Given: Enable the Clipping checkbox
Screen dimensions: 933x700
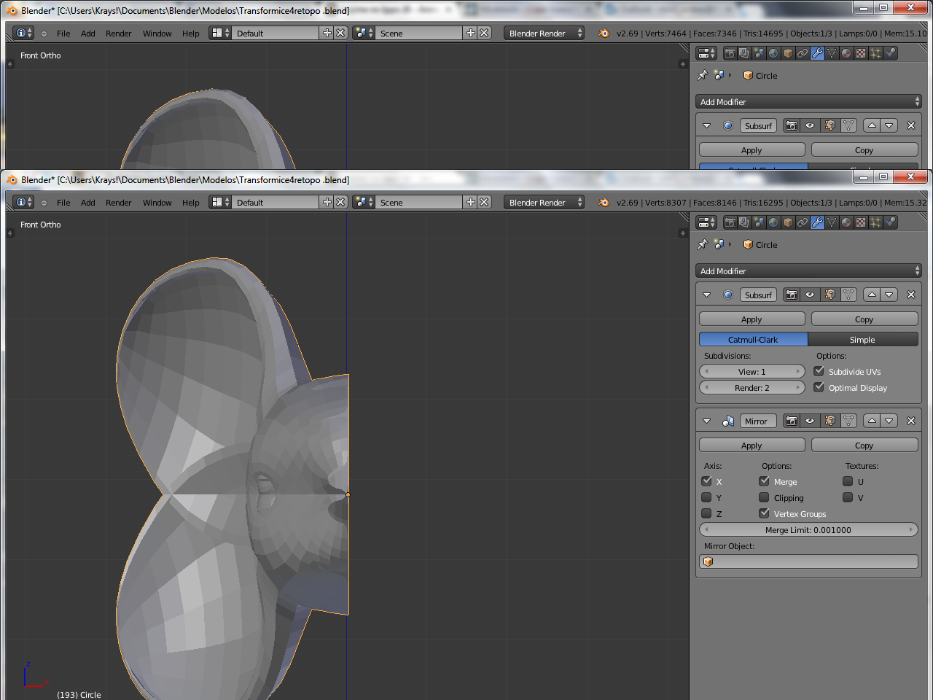Looking at the screenshot, I should coord(764,497).
